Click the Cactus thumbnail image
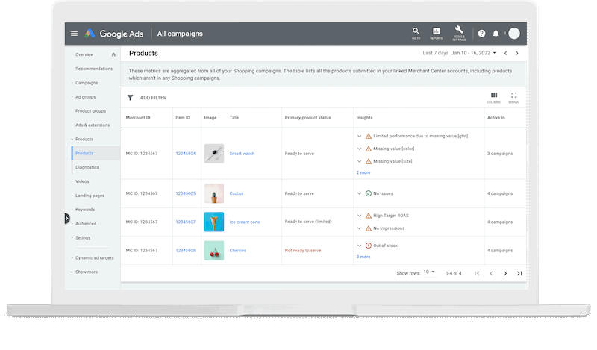The width and height of the screenshot is (597, 350). [x=214, y=193]
